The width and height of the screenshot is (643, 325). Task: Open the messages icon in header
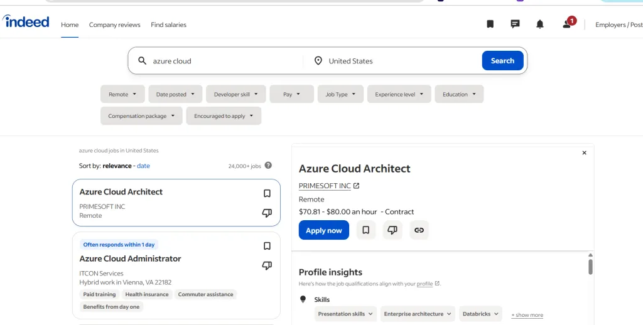coord(515,24)
